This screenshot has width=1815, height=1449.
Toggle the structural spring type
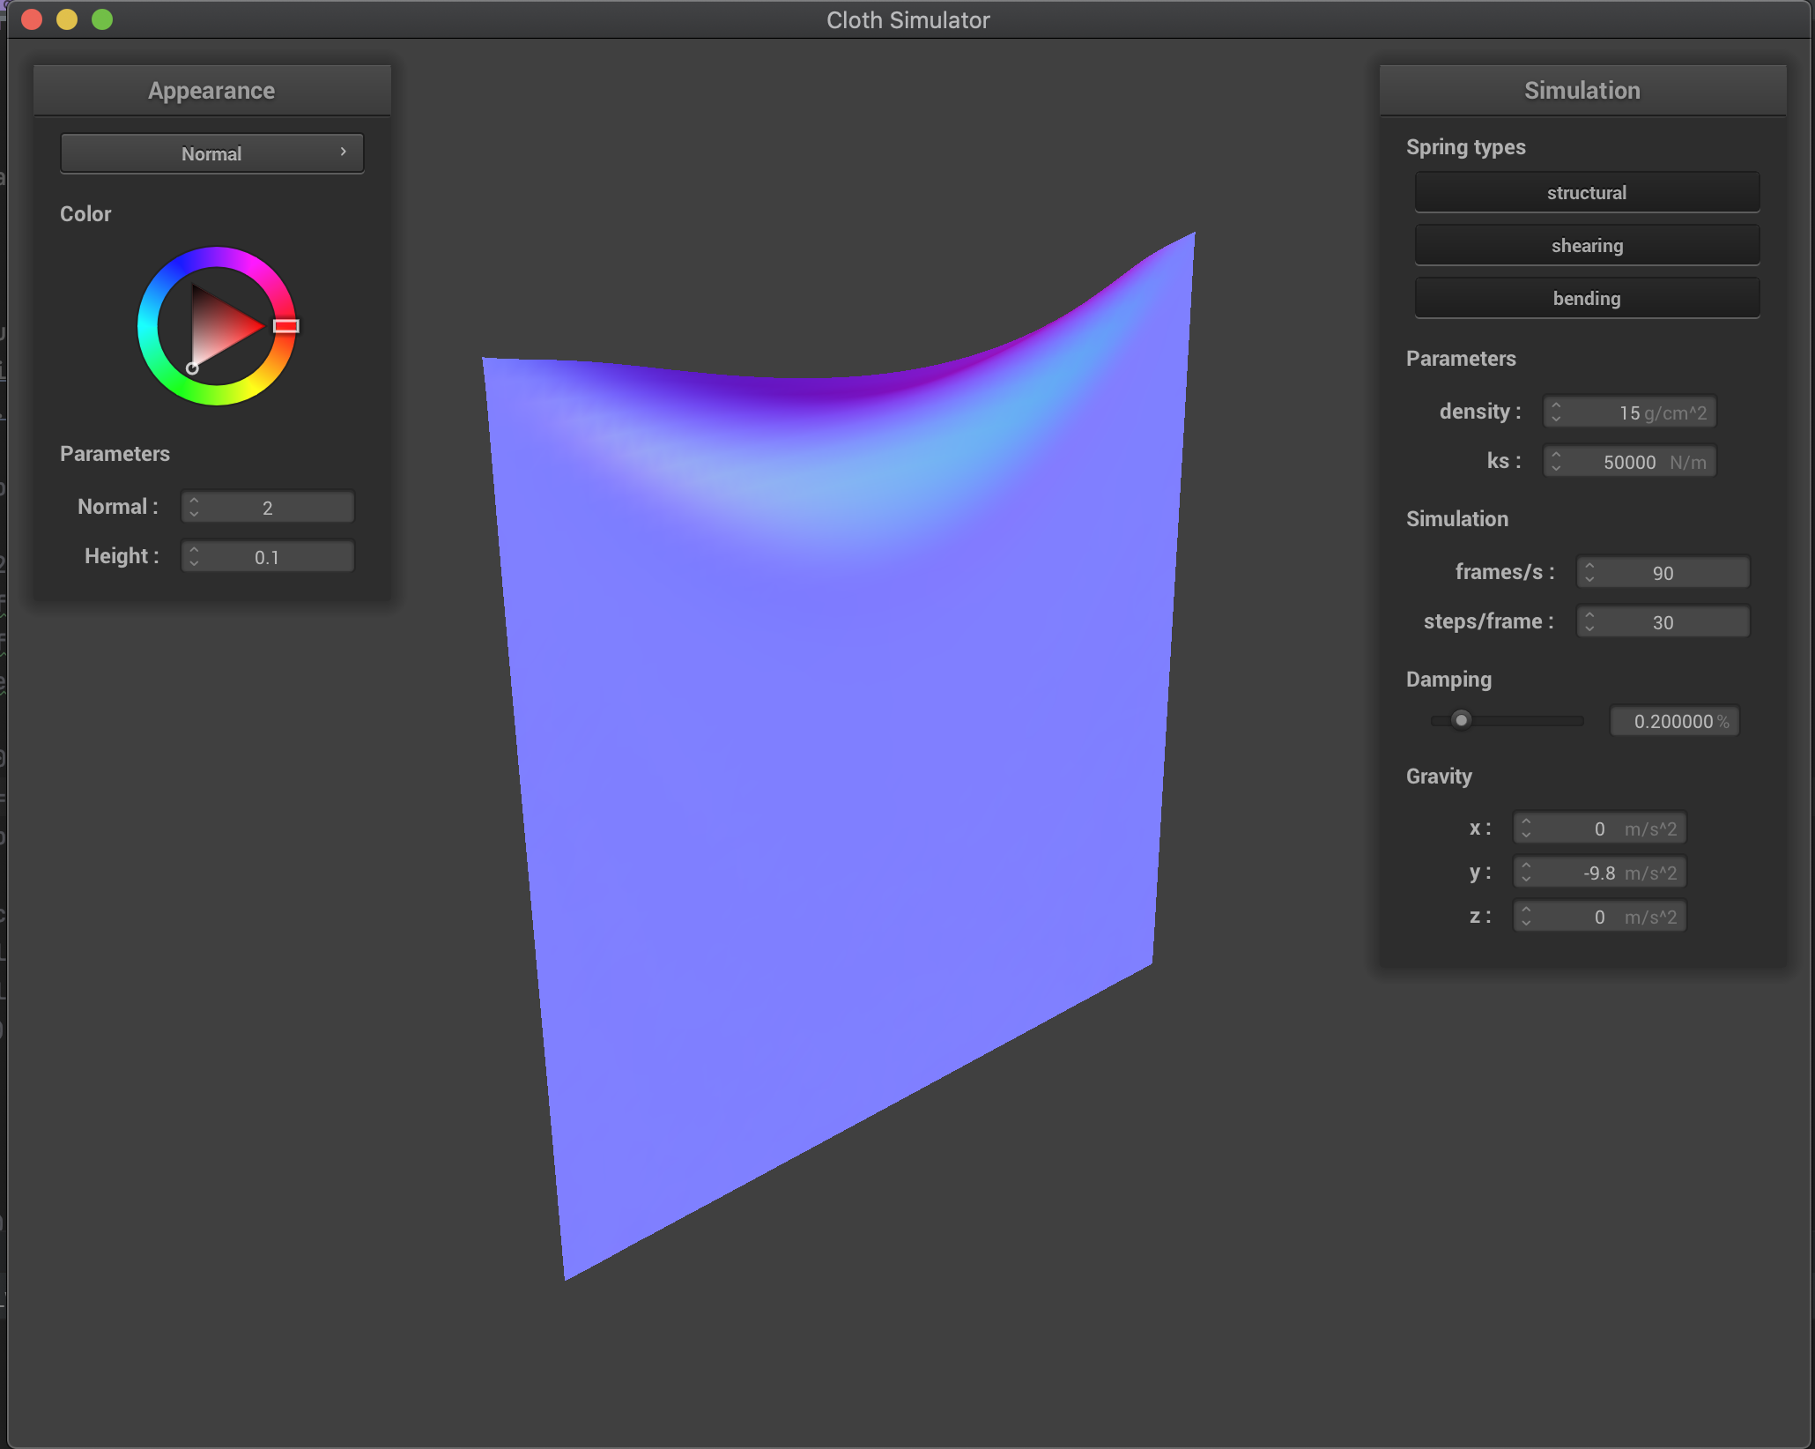[x=1586, y=192]
